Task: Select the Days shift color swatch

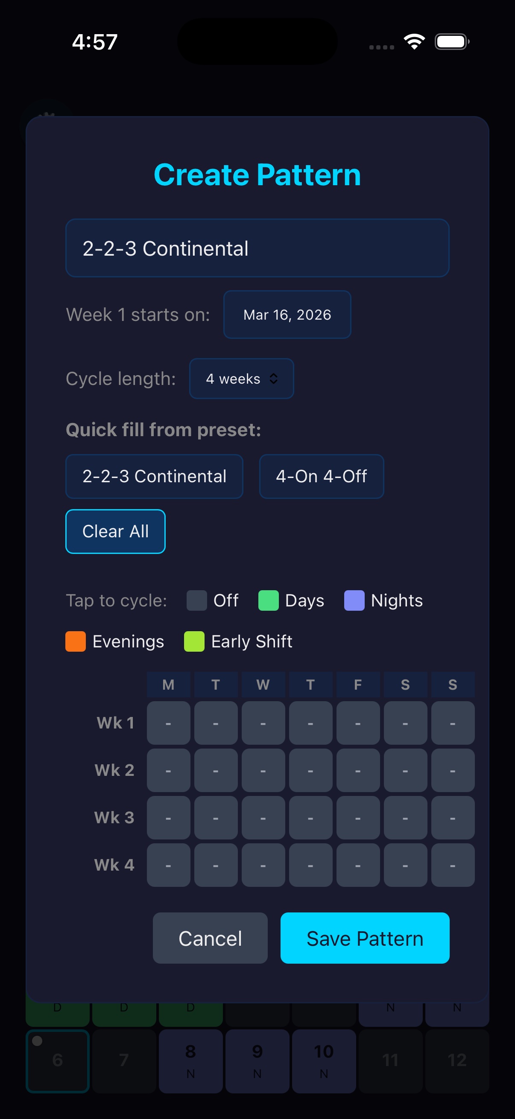Action: pos(269,600)
